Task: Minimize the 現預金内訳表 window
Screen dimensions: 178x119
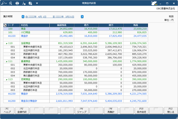Action: pos(160,4)
